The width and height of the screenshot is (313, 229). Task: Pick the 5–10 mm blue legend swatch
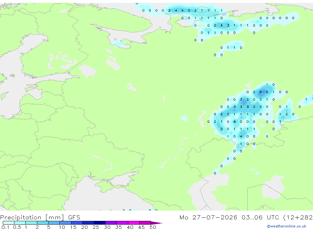pyautogui.click(x=54, y=223)
